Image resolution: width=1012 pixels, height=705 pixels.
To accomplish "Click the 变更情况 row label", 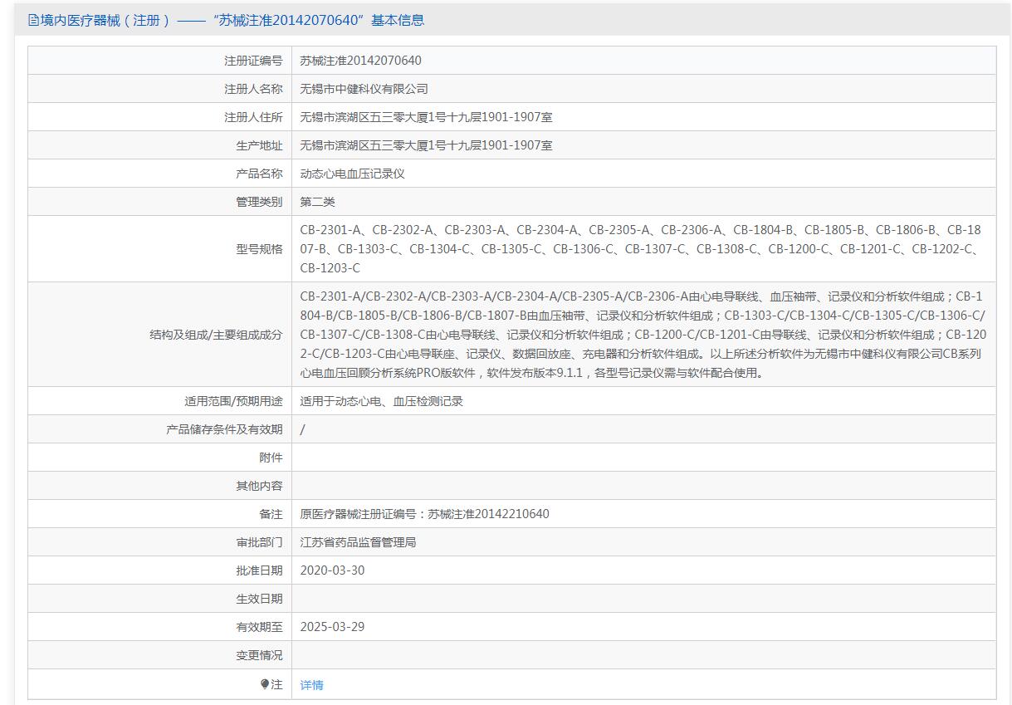I will pos(258,655).
